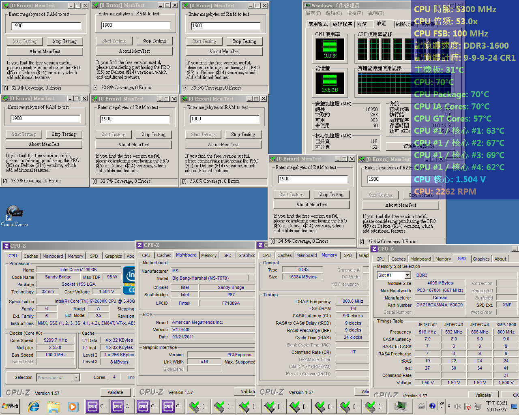Click title icon of MemTest window with 33.8% coverage
Screen dimensions: 519x415
[184, 99]
